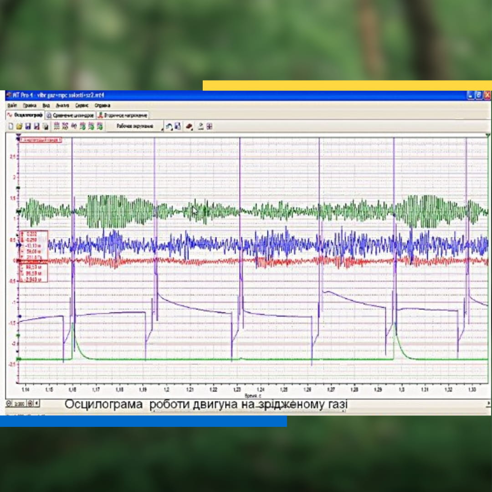
Task: Open the Сервис menu
Action: [x=82, y=105]
